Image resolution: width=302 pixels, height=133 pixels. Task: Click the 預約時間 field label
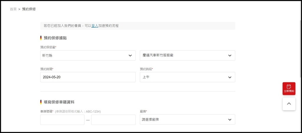click(47, 69)
